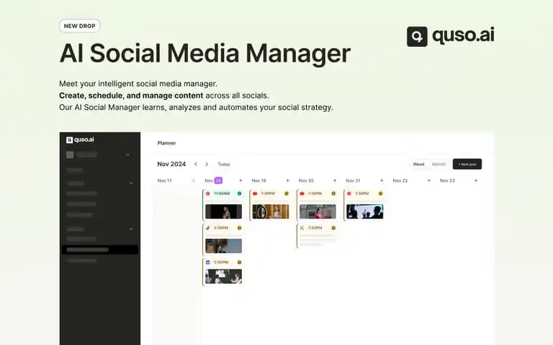The image size is (553, 345).
Task: Add a post on Nov 19
Action: pos(288,180)
